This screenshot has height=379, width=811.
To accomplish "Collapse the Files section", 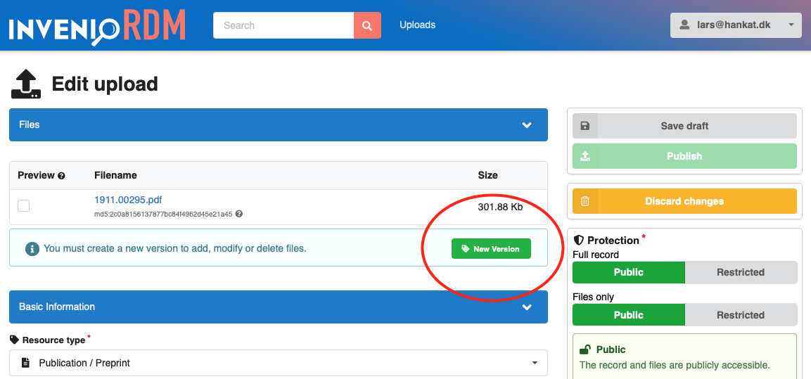I will (x=527, y=125).
